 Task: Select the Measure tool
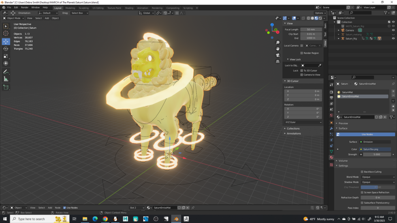[6, 79]
